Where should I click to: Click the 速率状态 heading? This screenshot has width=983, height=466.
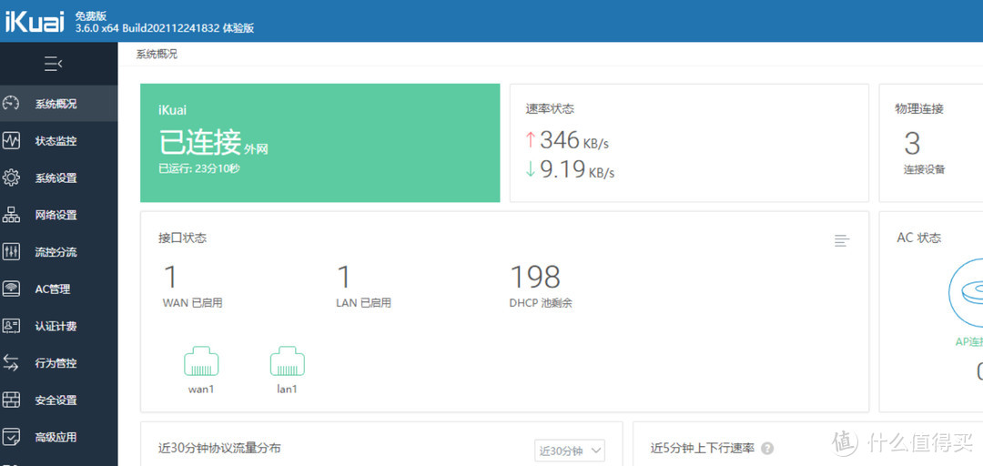(549, 109)
